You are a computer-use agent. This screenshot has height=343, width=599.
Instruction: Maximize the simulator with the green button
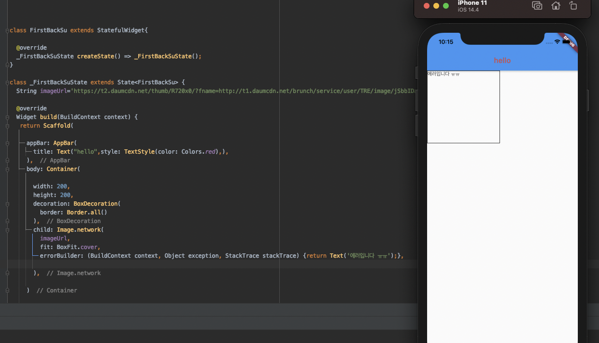446,6
